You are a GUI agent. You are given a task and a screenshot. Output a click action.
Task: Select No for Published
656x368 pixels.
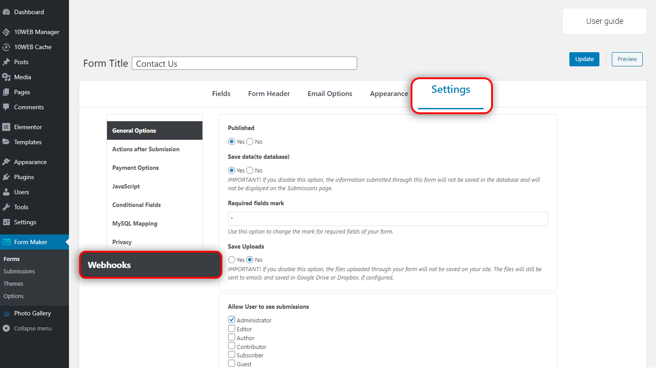pyautogui.click(x=250, y=142)
